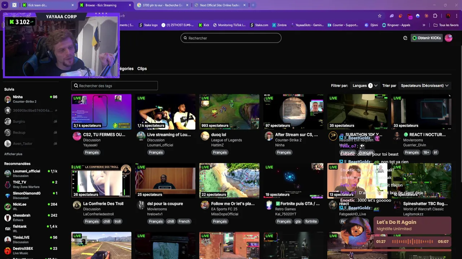
Task: Switch to the Kick team browser tab
Action: coord(48,5)
